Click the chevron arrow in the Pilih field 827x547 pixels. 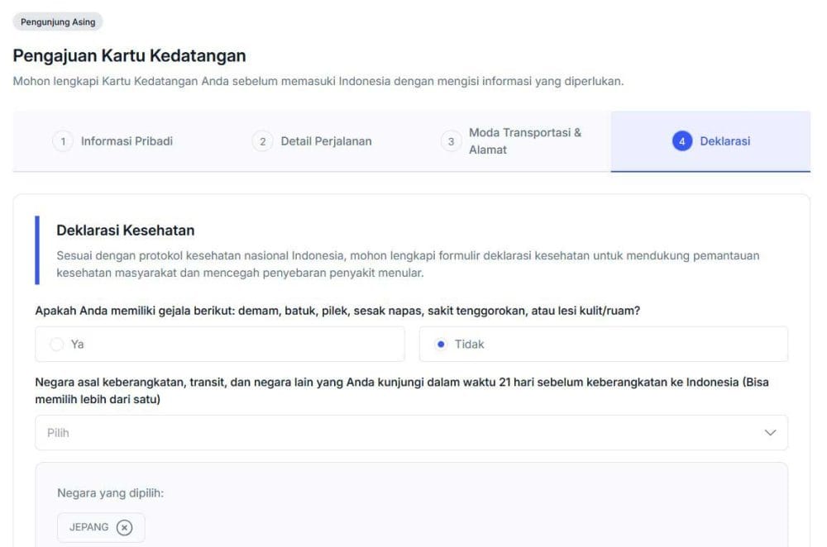coord(770,433)
